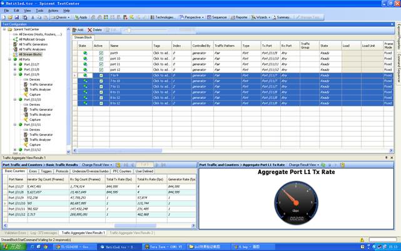Screen dimensions: 401x251
Task: Open the Wizards dropdown
Action: point(260,18)
